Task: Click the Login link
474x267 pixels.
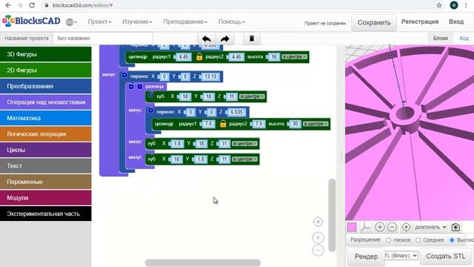Action: tap(456, 22)
